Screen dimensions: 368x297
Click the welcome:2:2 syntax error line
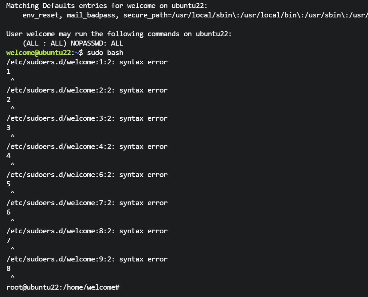tap(87, 90)
